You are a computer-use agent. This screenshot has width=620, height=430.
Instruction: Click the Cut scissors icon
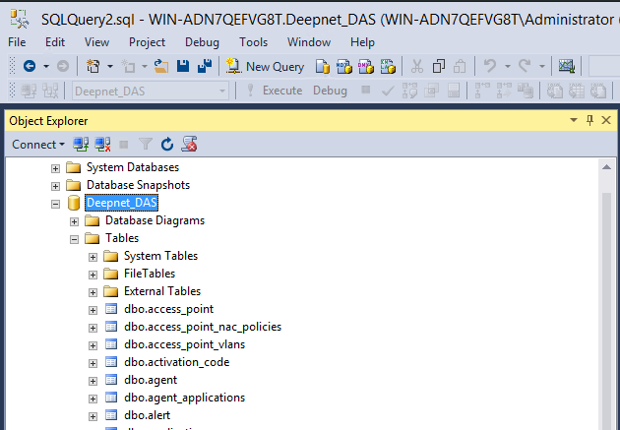pos(417,66)
